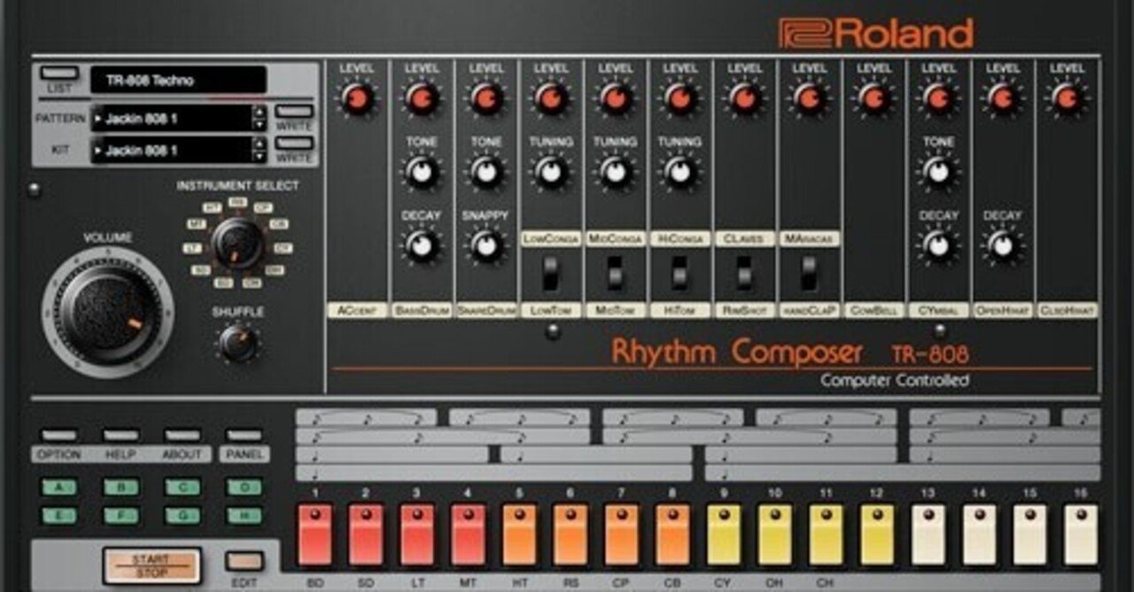The height and width of the screenshot is (592, 1134).
Task: Adjust the CowBell LEVEL knob
Action: pyautogui.click(x=874, y=99)
